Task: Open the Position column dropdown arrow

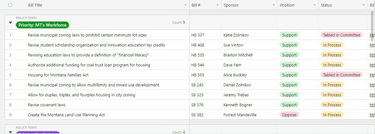Action: [x=315, y=5]
